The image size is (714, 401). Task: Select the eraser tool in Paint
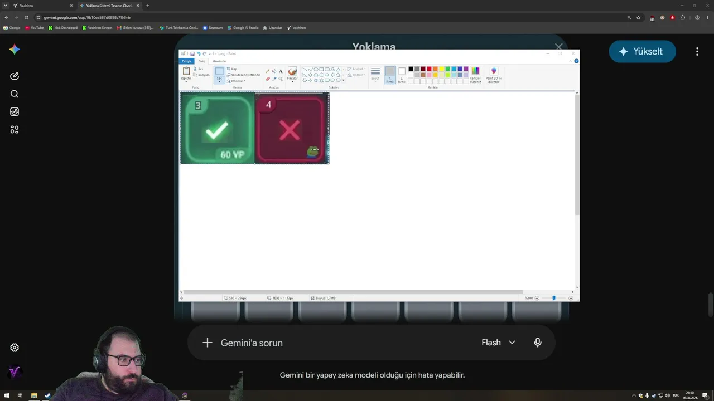coord(267,79)
